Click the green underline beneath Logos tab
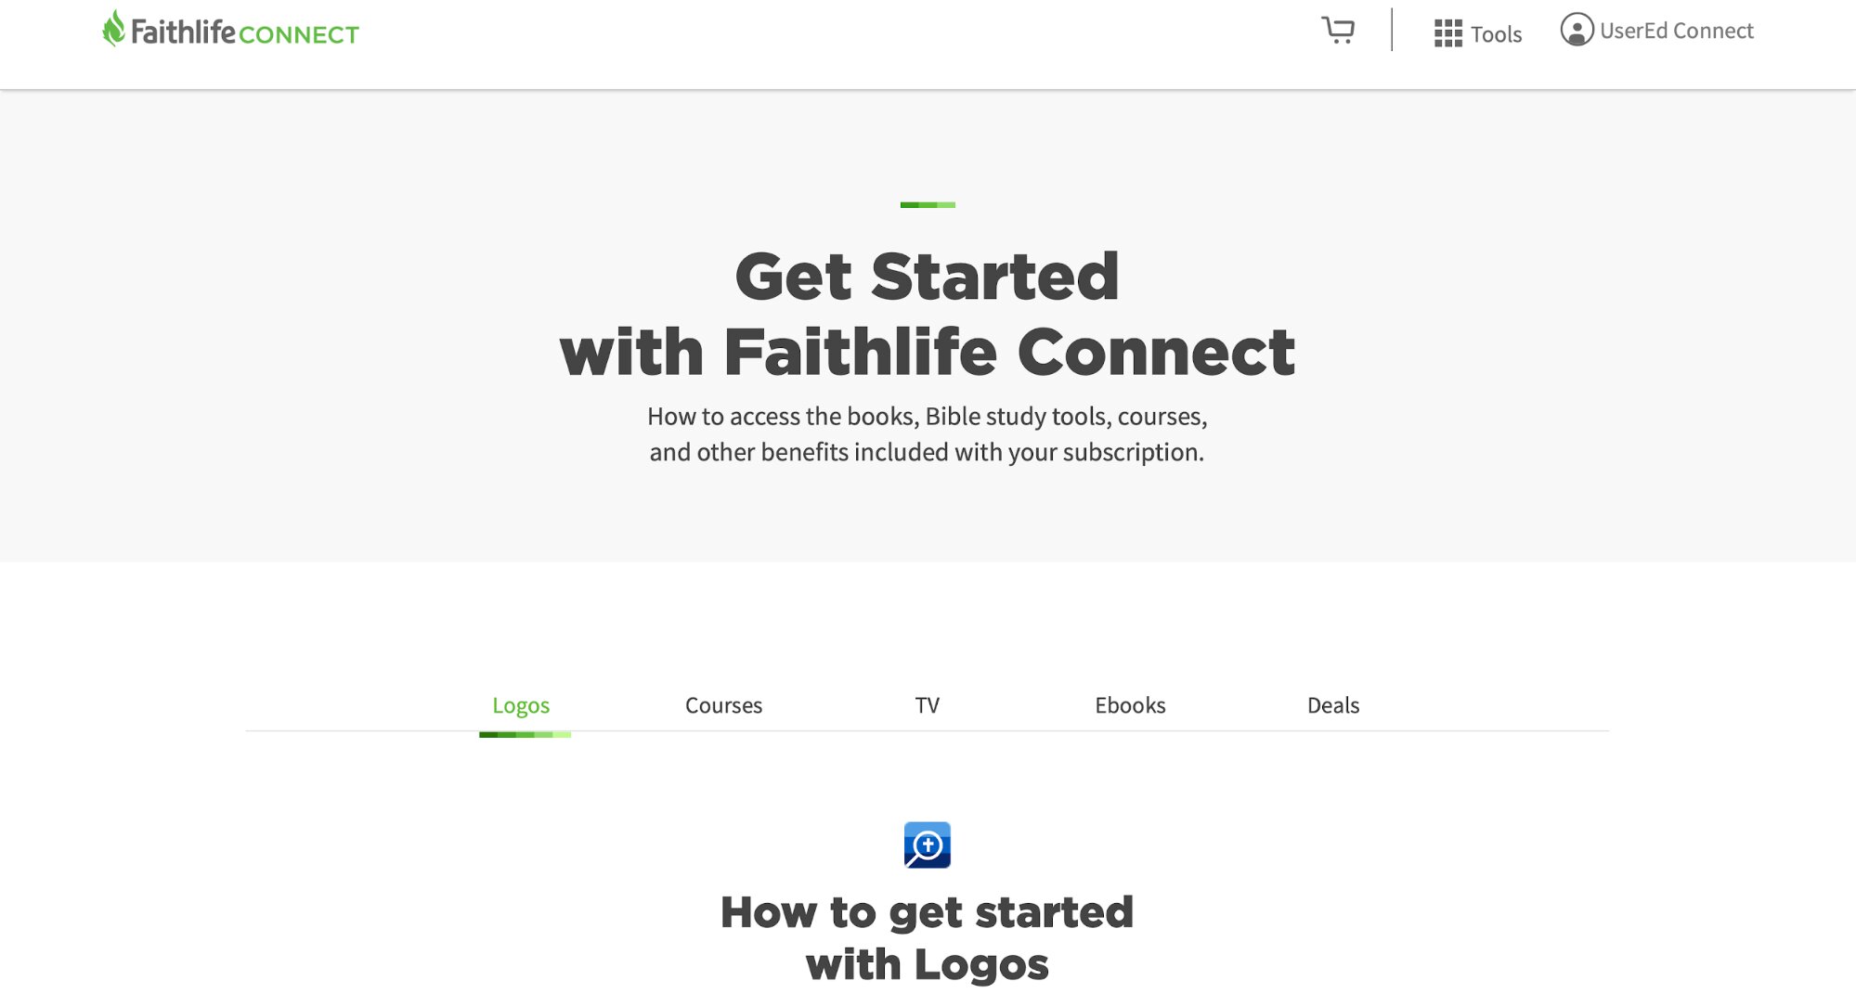Image resolution: width=1856 pixels, height=993 pixels. 525,735
